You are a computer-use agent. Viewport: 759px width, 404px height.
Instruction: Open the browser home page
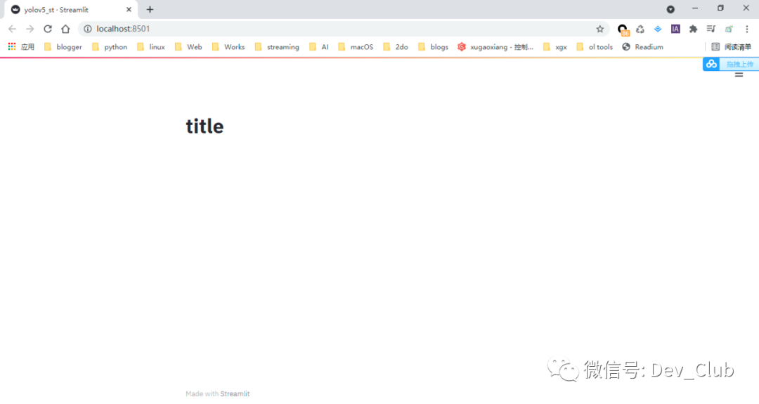[65, 29]
